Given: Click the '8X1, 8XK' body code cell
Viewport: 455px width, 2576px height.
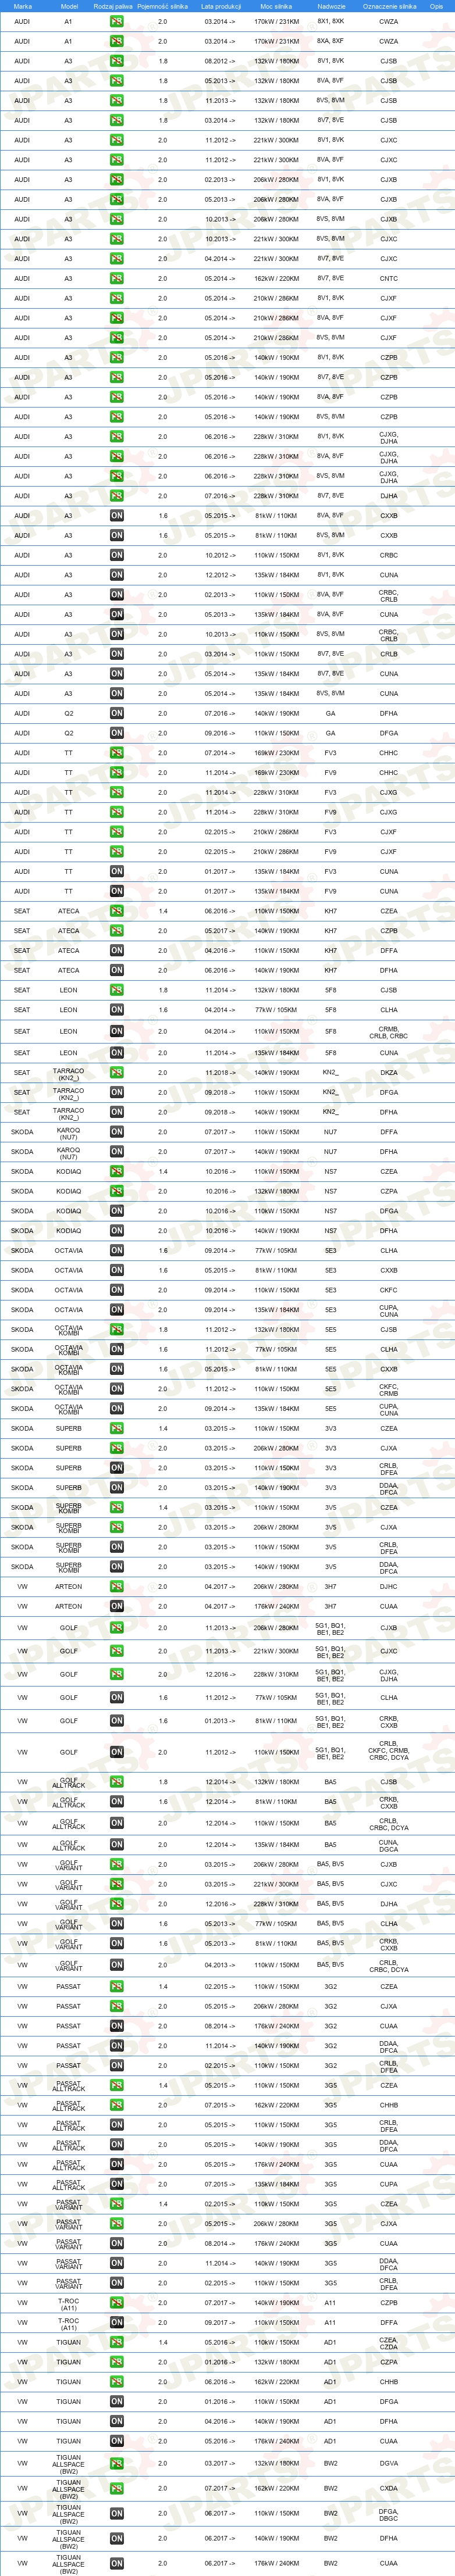Looking at the screenshot, I should pyautogui.click(x=331, y=21).
